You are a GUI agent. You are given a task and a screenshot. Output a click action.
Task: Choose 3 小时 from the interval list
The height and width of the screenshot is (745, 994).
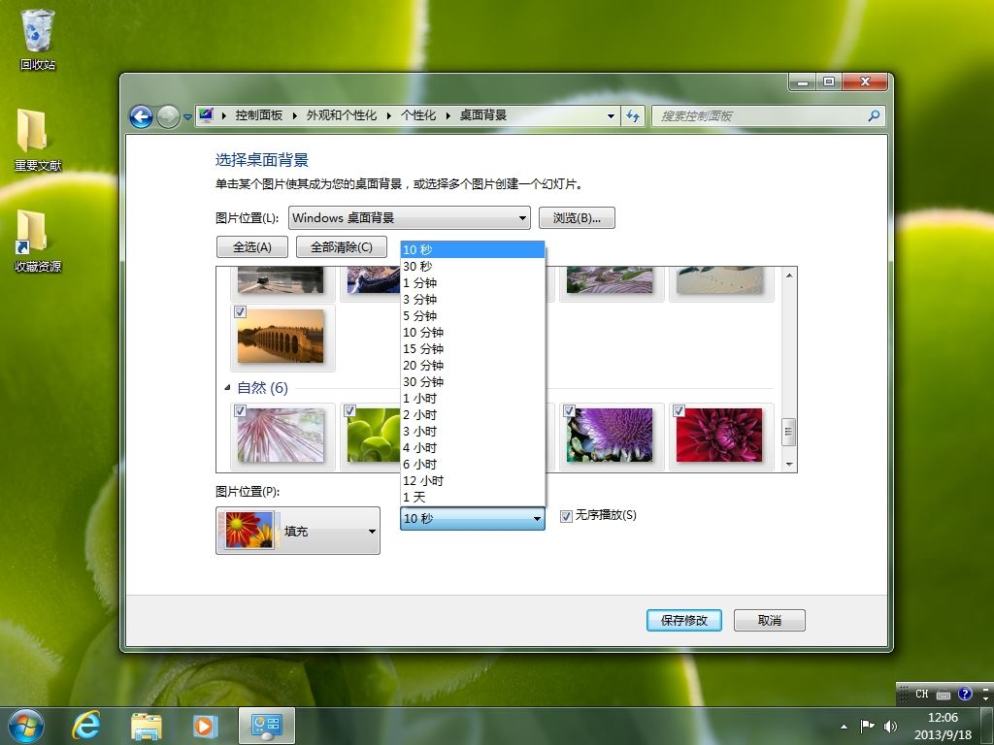[473, 431]
